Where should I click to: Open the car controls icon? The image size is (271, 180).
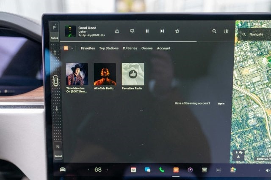point(63,170)
